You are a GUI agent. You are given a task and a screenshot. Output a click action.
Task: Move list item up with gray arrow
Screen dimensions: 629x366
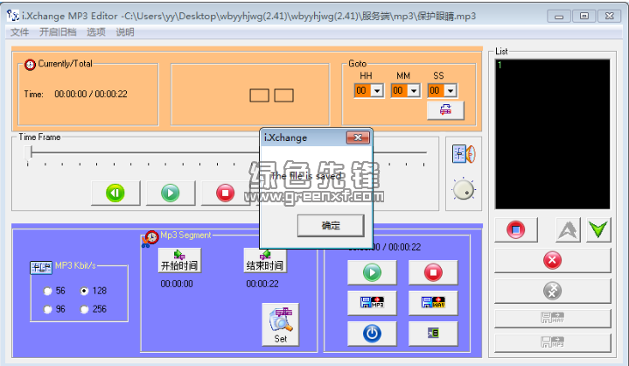[x=568, y=230]
